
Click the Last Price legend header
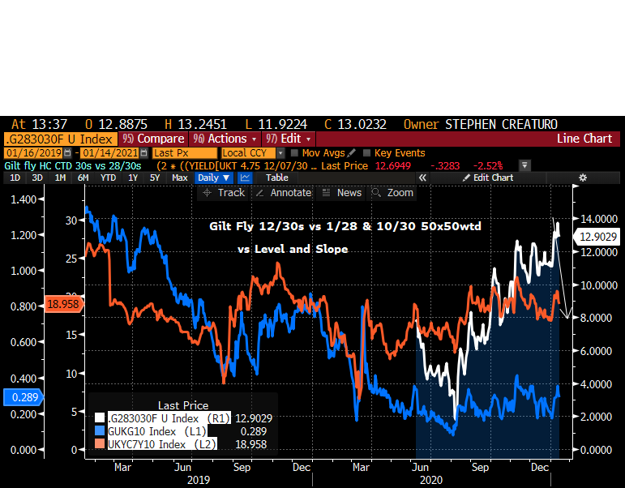point(183,405)
